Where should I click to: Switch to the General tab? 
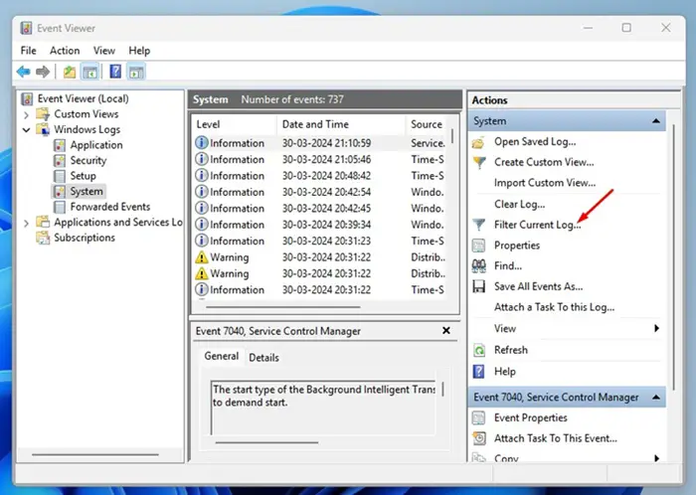222,356
